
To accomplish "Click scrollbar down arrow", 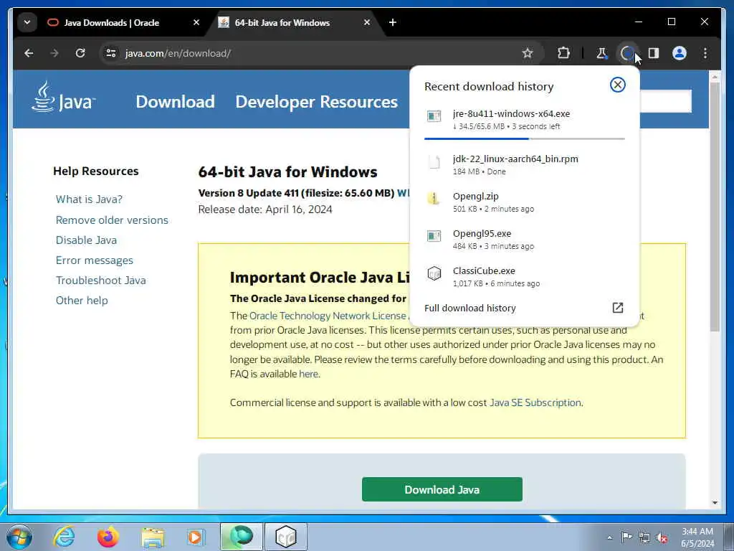I will (715, 503).
